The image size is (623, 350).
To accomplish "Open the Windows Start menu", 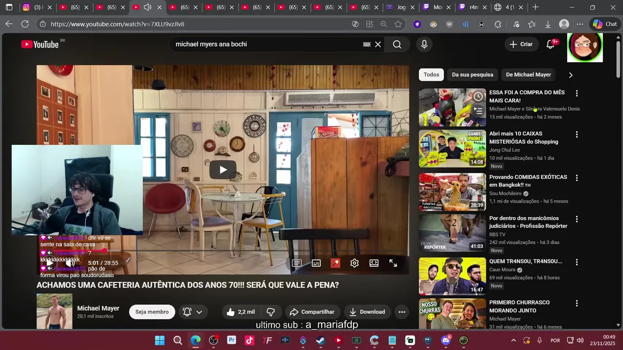I will 160,340.
